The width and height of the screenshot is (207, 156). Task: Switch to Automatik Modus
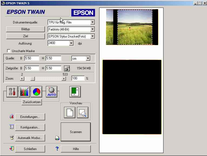pyautogui.click(x=30, y=138)
